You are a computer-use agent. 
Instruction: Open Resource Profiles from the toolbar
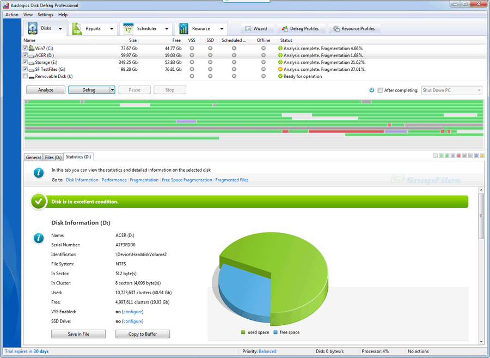tap(355, 28)
